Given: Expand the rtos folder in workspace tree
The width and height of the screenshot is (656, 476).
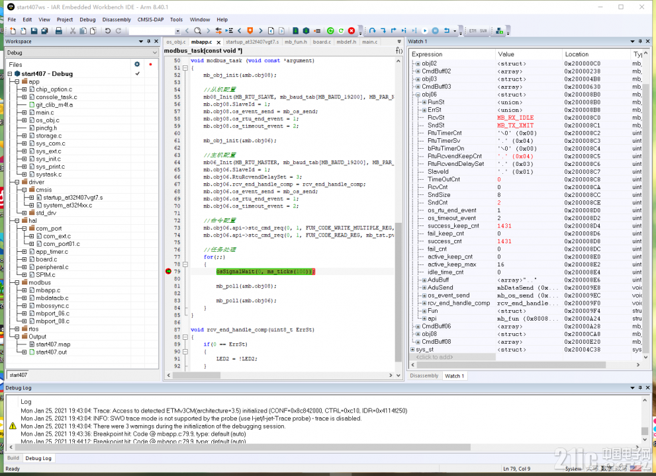Looking at the screenshot, I should 17,329.
